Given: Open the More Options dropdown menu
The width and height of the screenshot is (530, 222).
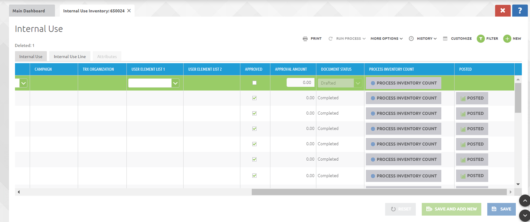Looking at the screenshot, I should pyautogui.click(x=386, y=39).
